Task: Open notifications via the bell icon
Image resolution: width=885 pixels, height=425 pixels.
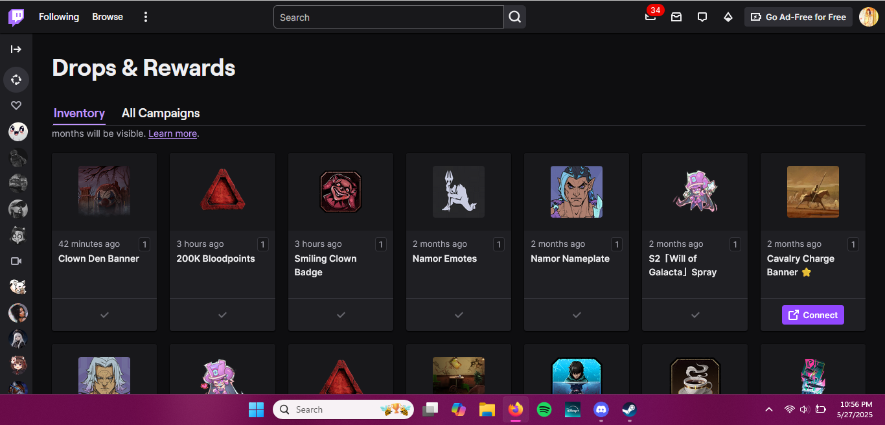Action: point(650,17)
